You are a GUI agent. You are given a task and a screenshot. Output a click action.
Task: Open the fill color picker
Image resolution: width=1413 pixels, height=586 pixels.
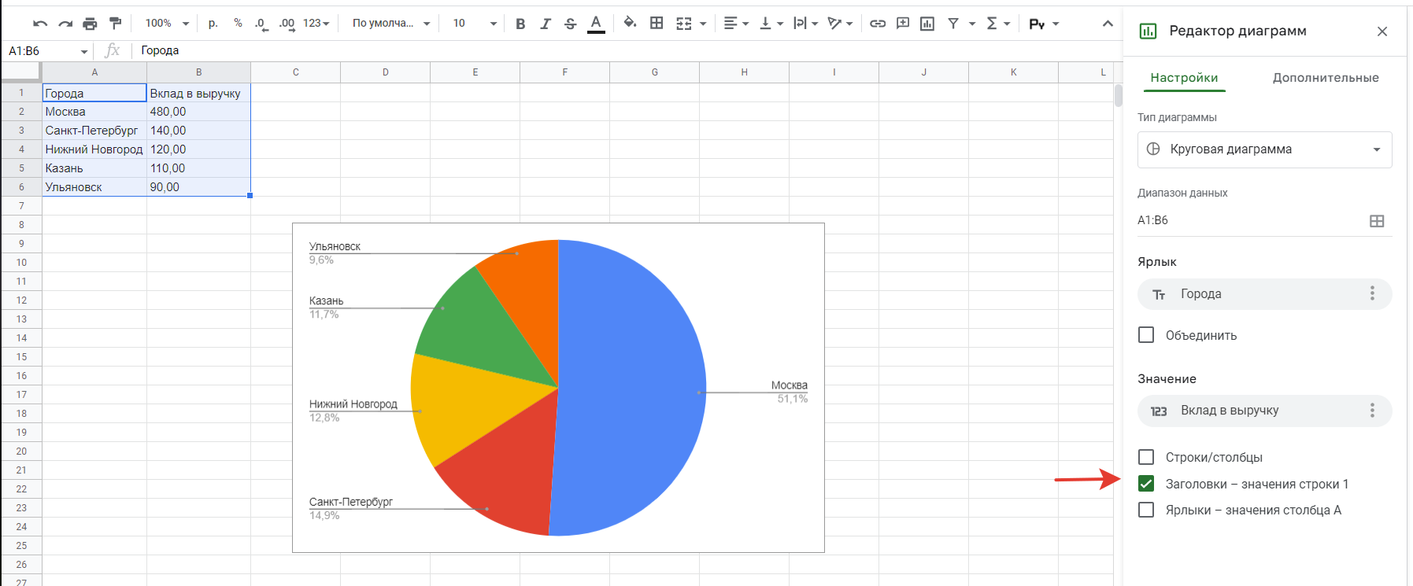click(x=630, y=24)
